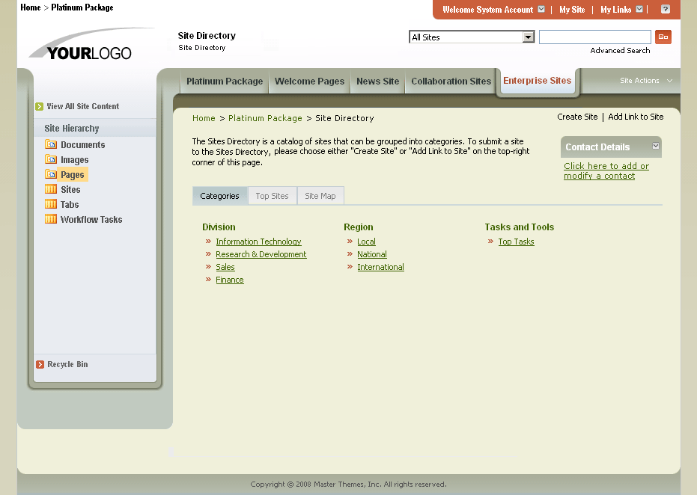Switch to the Top Sites tab
The width and height of the screenshot is (697, 495).
coord(272,195)
